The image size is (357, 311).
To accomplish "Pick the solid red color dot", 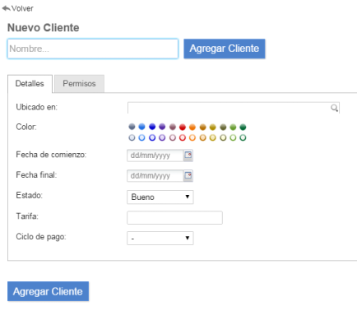I will click(x=183, y=127).
